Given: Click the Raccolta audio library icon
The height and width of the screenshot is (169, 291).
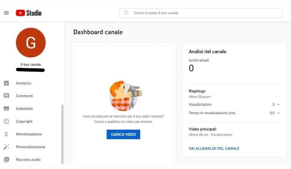Looking at the screenshot, I should pos(6,159).
